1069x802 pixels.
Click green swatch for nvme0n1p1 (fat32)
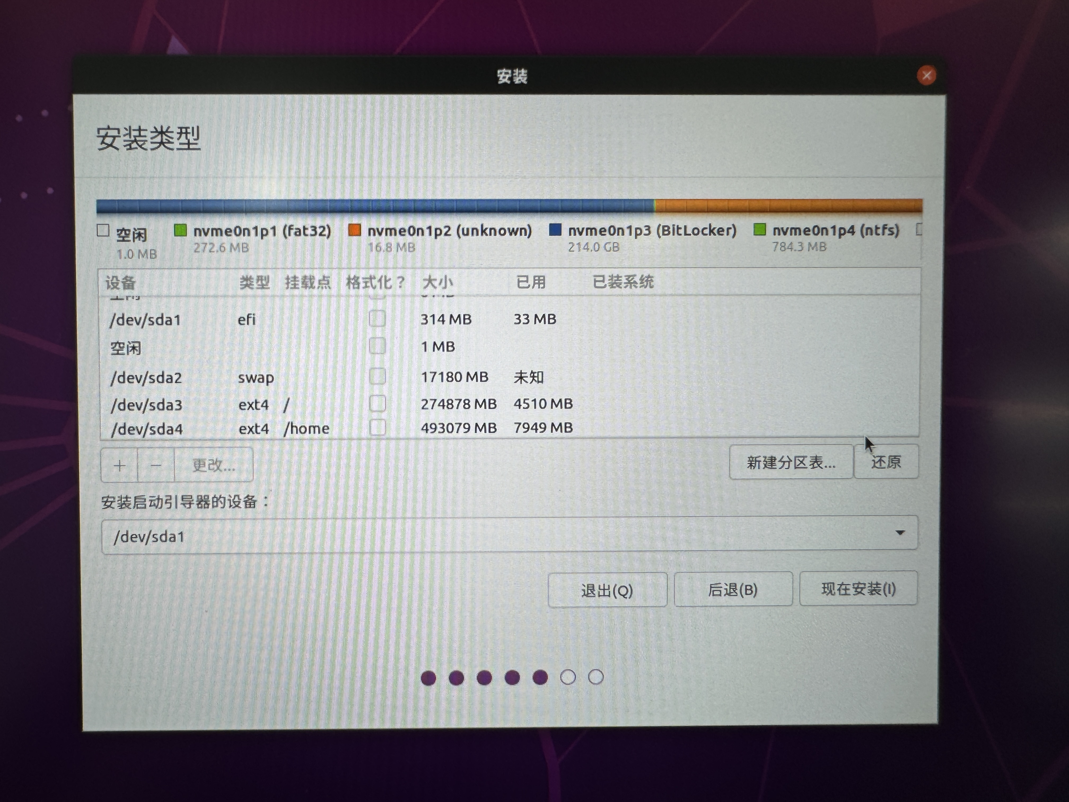tap(180, 230)
